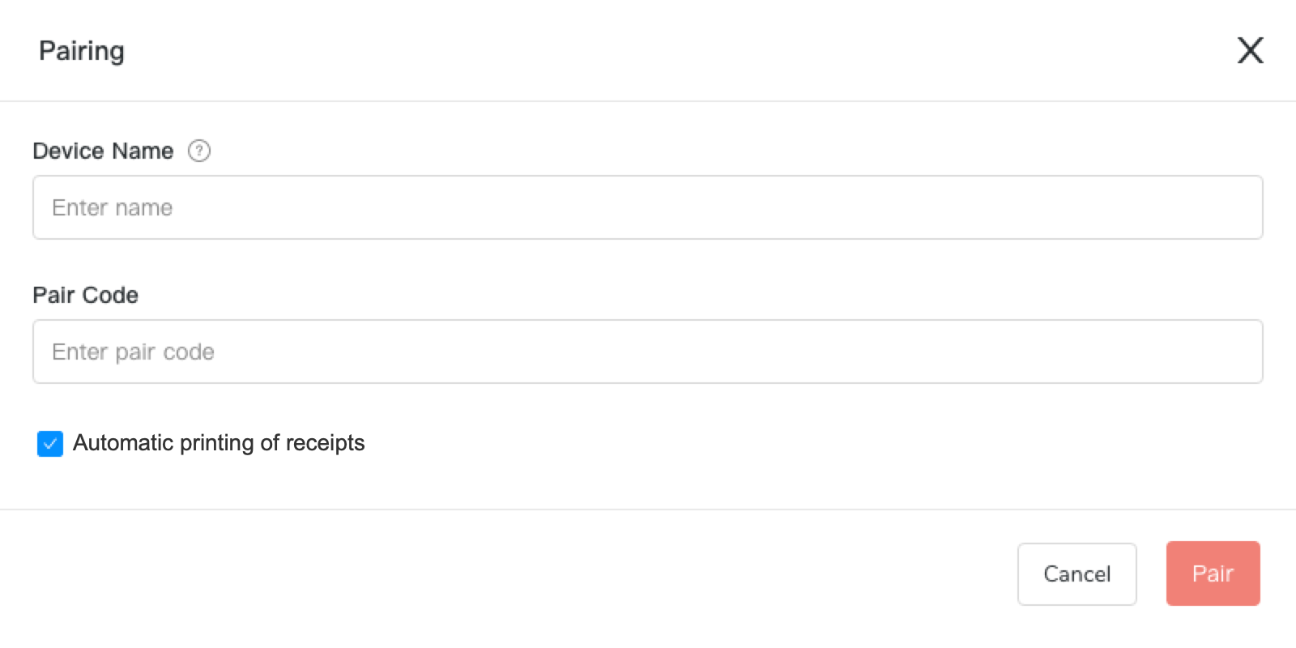This screenshot has width=1296, height=648.
Task: Click the Pair Code field label
Action: [85, 295]
